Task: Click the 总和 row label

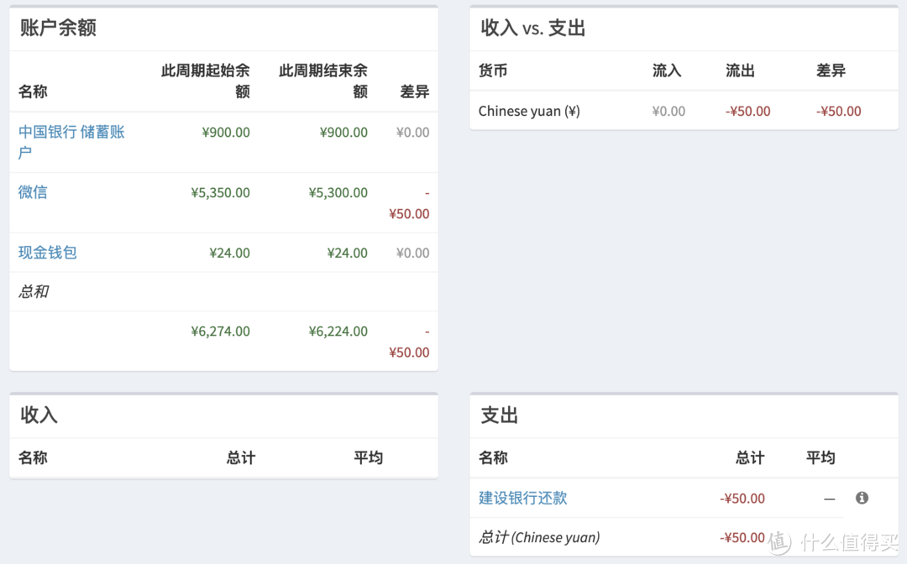Action: tap(34, 291)
